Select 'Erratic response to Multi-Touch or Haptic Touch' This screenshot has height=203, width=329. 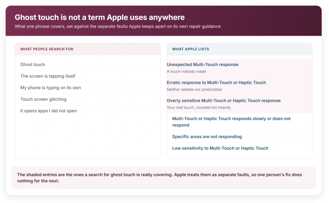tap(216, 83)
